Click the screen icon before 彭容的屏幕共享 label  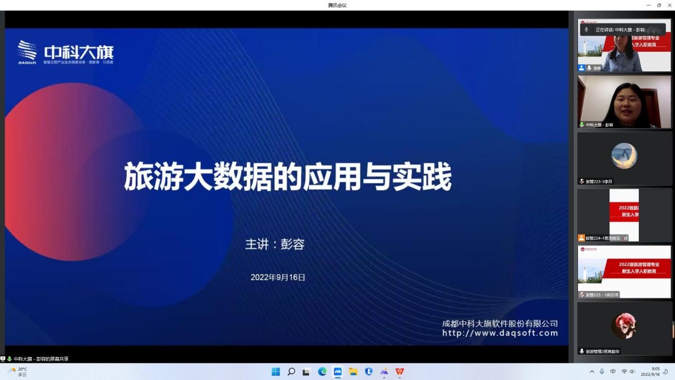click(3, 359)
